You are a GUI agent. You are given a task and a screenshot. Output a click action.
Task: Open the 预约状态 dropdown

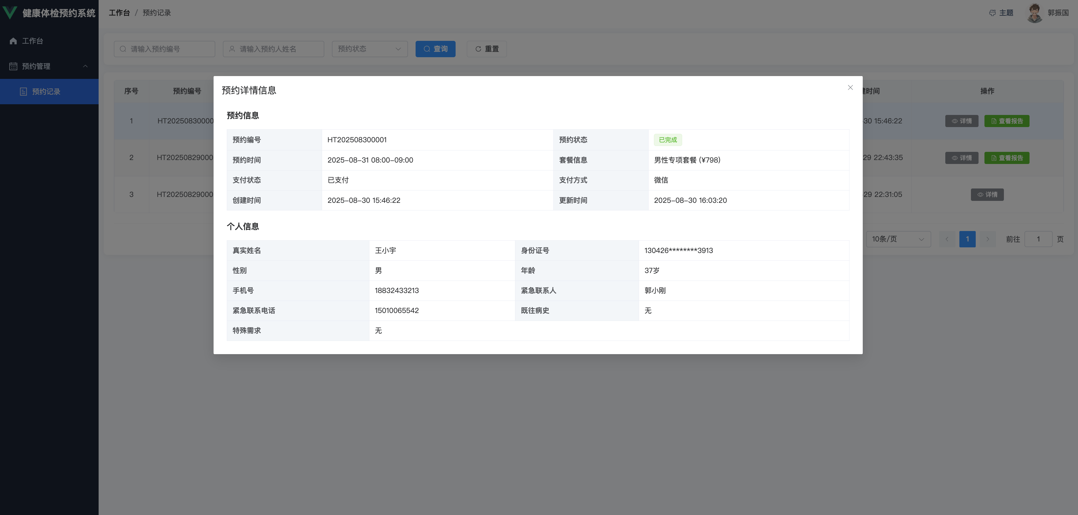coord(369,49)
